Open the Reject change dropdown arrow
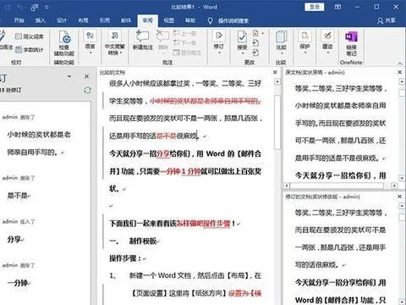This screenshot has width=406, height=305. [263, 33]
